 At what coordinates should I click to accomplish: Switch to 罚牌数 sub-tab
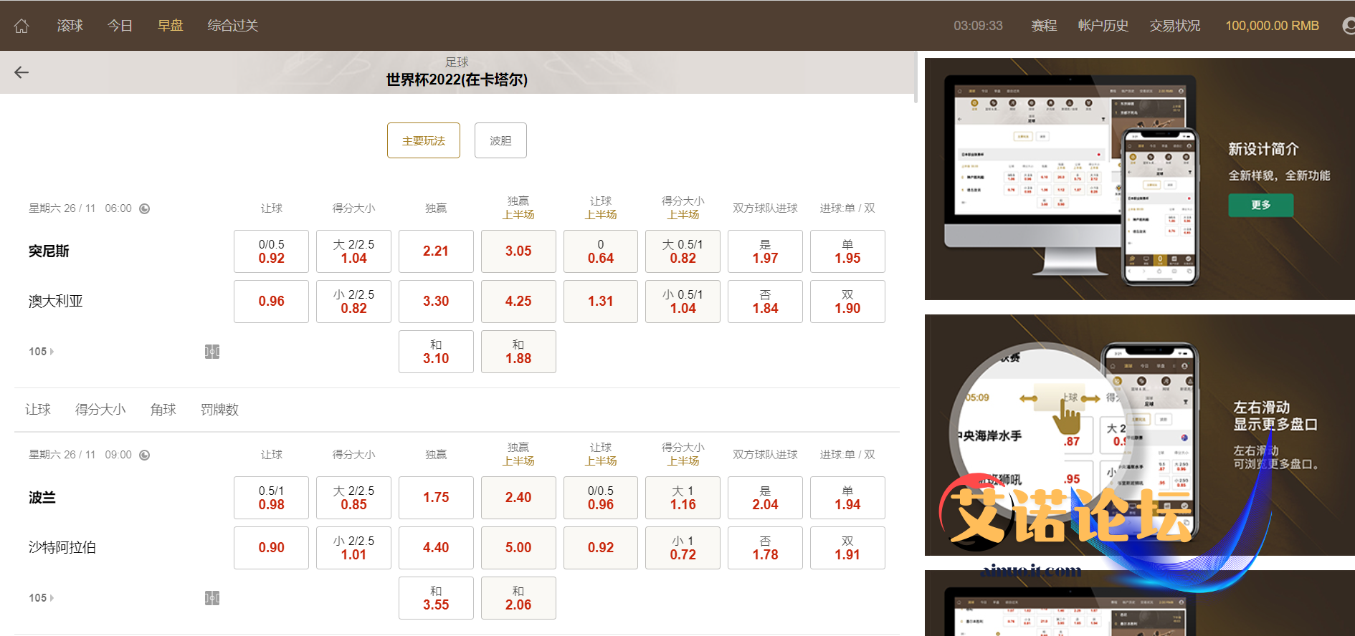pos(219,410)
